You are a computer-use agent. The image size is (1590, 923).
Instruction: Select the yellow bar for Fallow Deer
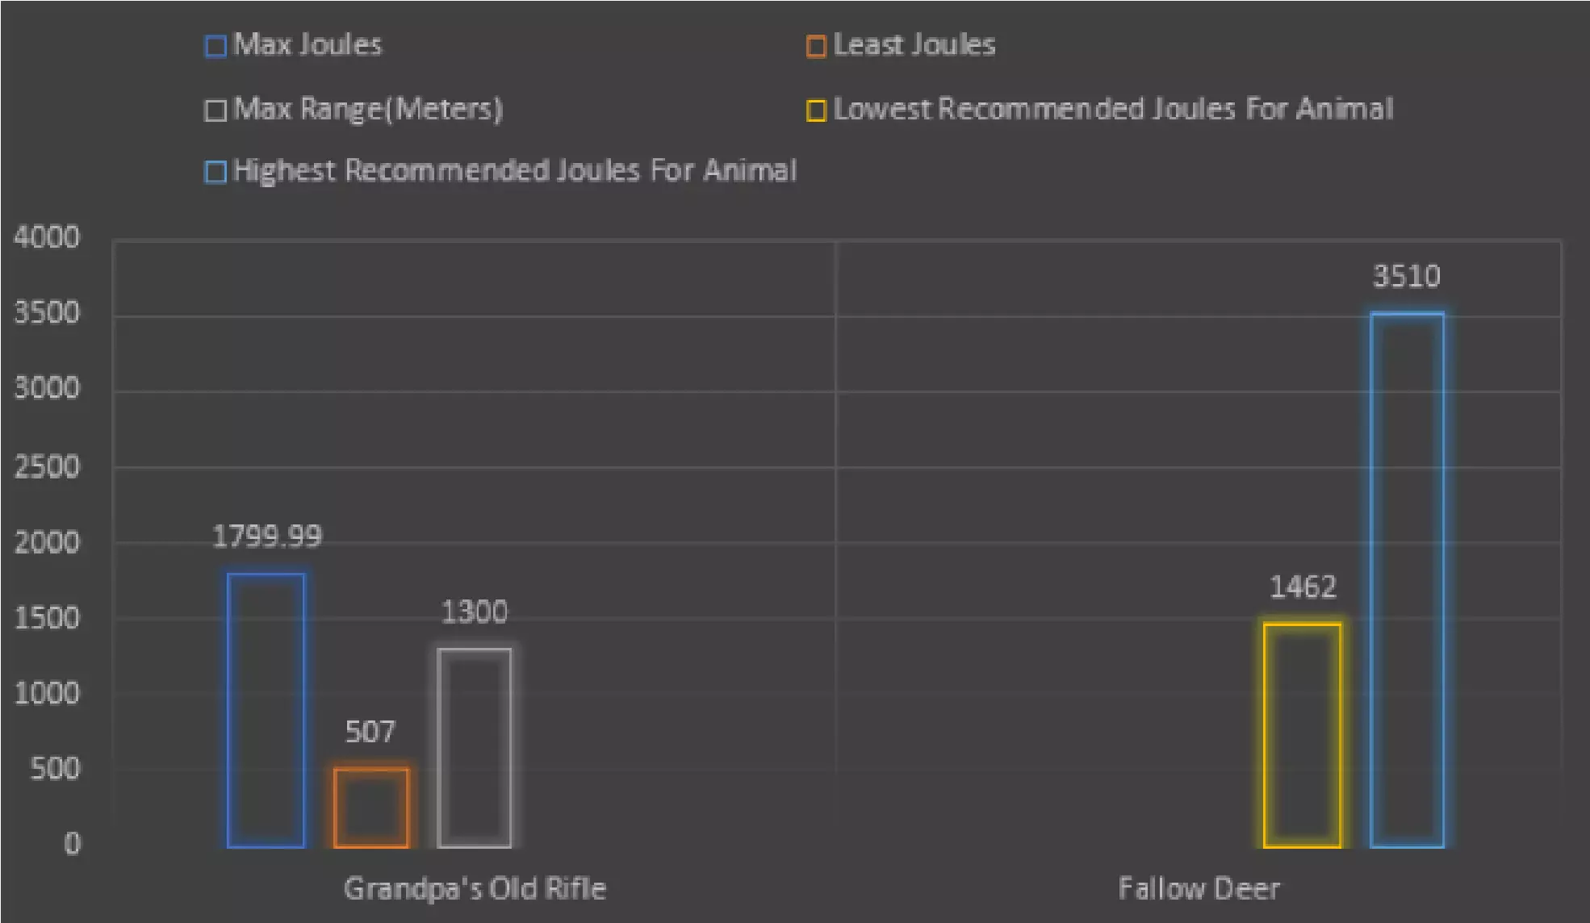(1303, 735)
